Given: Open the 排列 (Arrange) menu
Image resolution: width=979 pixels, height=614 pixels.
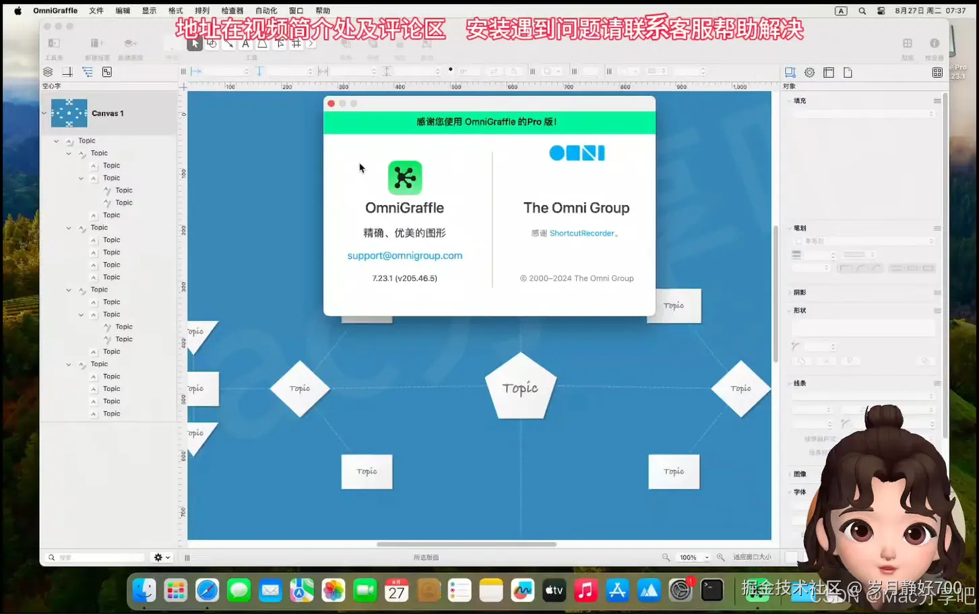Looking at the screenshot, I should pos(202,11).
